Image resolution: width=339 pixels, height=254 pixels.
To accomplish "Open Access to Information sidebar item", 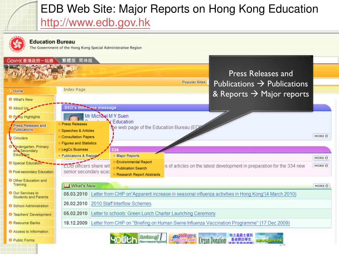I will point(31,231).
